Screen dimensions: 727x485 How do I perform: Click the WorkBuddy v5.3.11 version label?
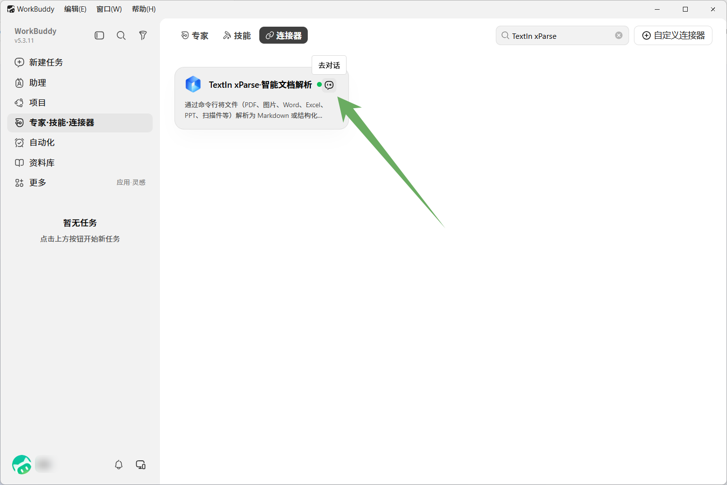coord(24,41)
